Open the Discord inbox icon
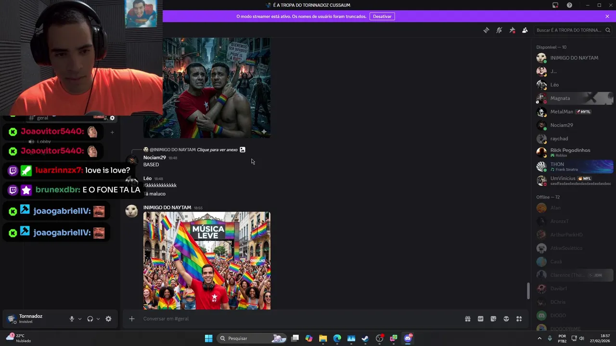 (x=555, y=5)
